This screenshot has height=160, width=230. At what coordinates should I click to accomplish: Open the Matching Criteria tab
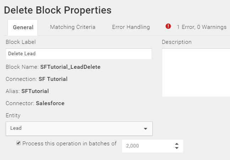coord(73,27)
